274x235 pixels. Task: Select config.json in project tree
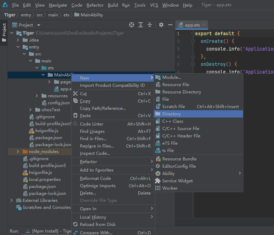[x=56, y=103]
